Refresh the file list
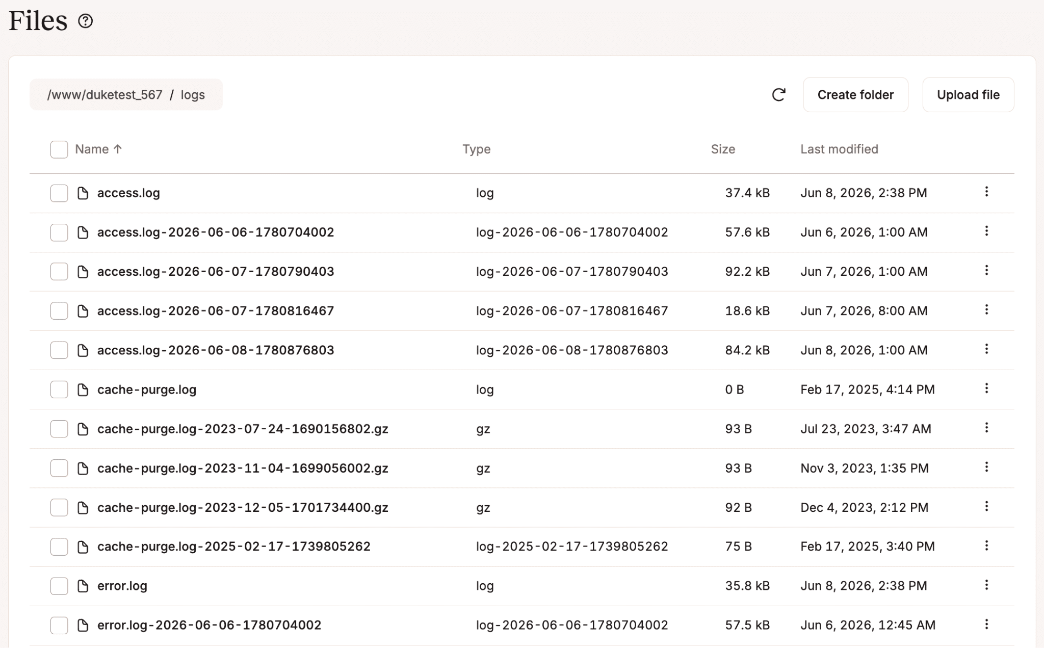Viewport: 1044px width, 648px height. [778, 95]
